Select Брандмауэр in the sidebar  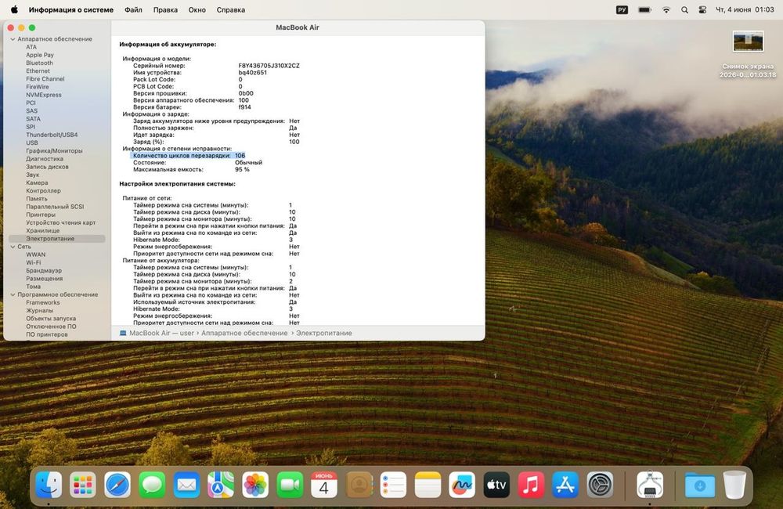(x=44, y=271)
